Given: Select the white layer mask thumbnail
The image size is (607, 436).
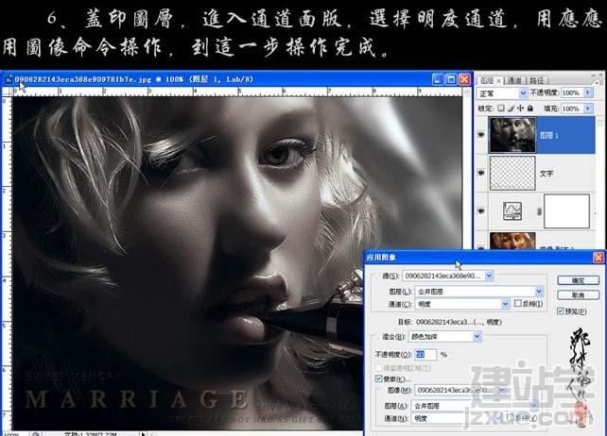Looking at the screenshot, I should click(566, 211).
